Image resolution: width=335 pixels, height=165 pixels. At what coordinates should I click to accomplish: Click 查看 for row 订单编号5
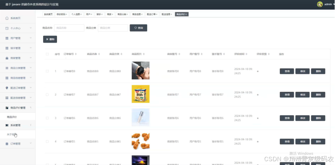[x=287, y=142]
